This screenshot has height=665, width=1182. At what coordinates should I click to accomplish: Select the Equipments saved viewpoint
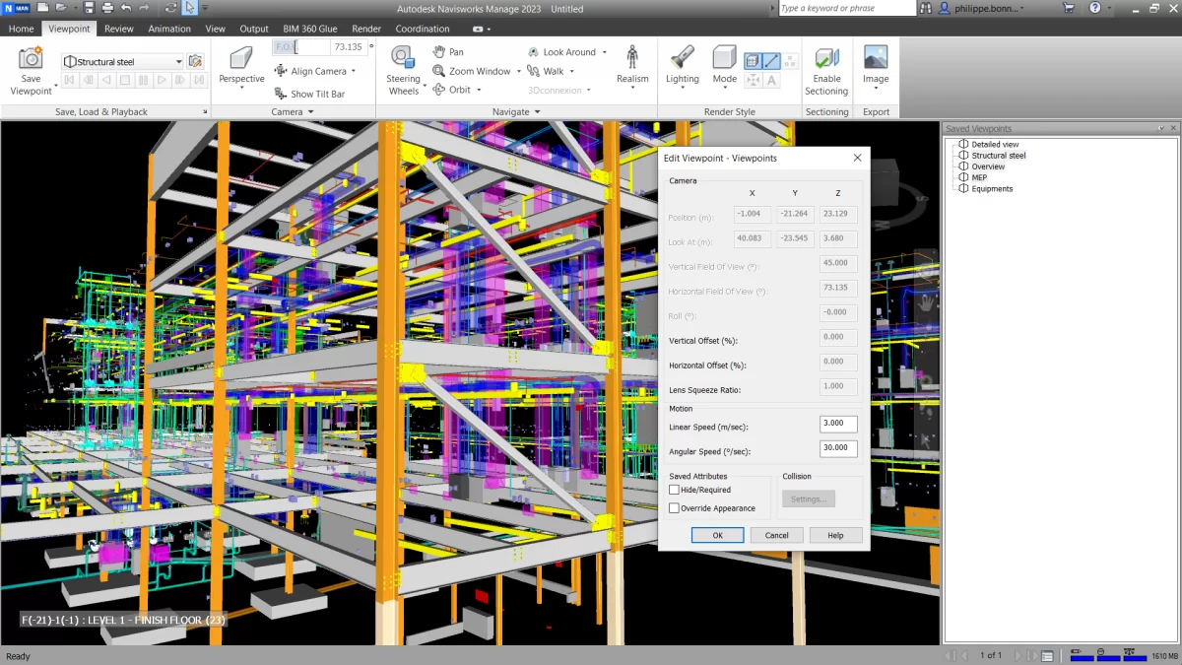[x=992, y=188]
